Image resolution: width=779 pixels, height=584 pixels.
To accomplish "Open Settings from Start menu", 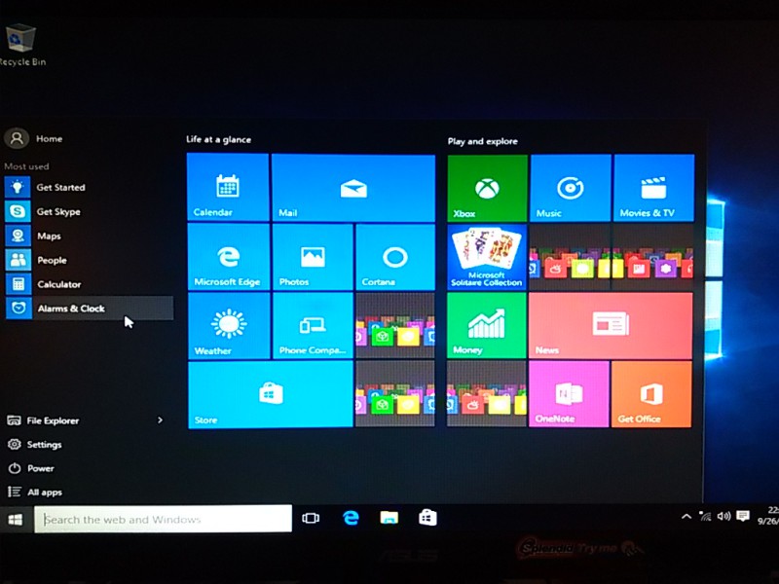I will point(35,445).
